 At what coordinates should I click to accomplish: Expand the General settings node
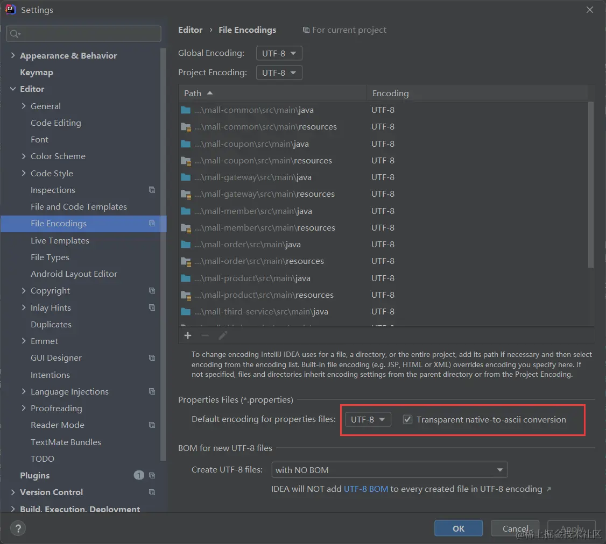click(x=24, y=106)
